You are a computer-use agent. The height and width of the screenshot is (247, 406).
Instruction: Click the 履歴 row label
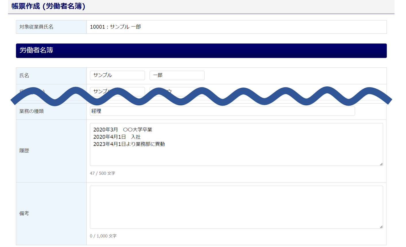[x=24, y=151]
